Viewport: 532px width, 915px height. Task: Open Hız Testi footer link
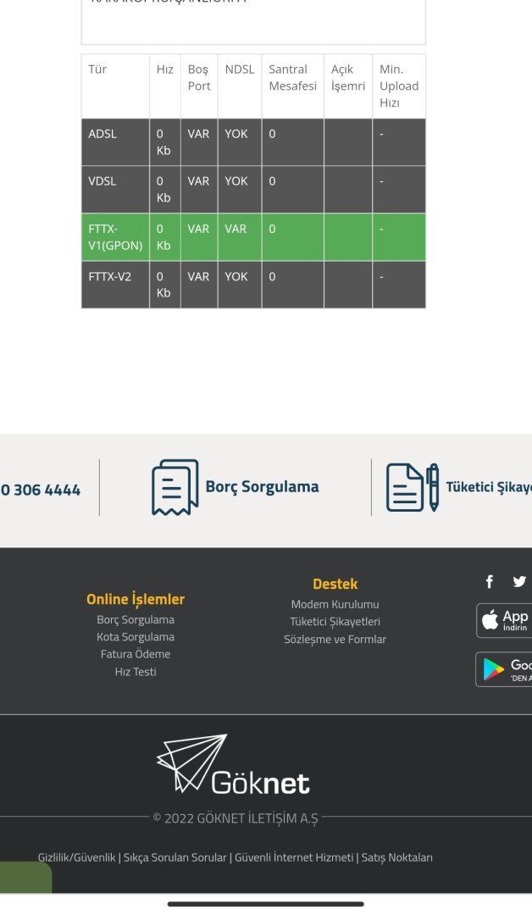click(136, 672)
